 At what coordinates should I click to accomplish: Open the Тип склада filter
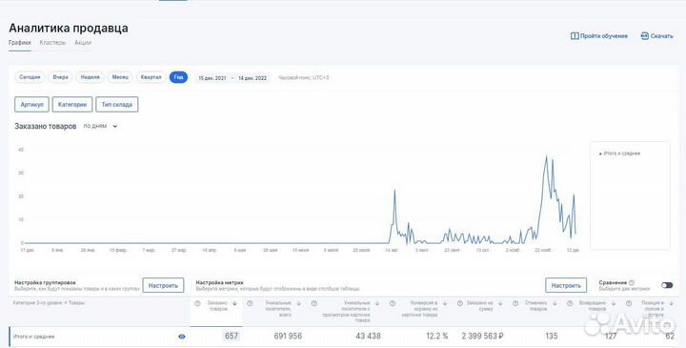click(117, 105)
